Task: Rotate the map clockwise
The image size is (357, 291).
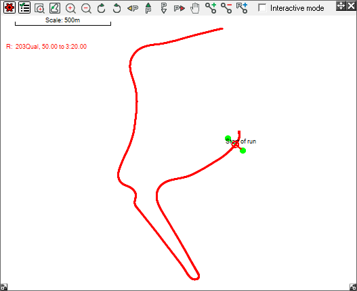Action: point(102,8)
